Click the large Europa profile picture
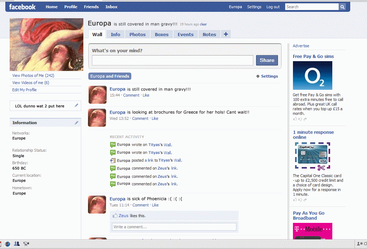The image size is (367, 249). pos(47,45)
